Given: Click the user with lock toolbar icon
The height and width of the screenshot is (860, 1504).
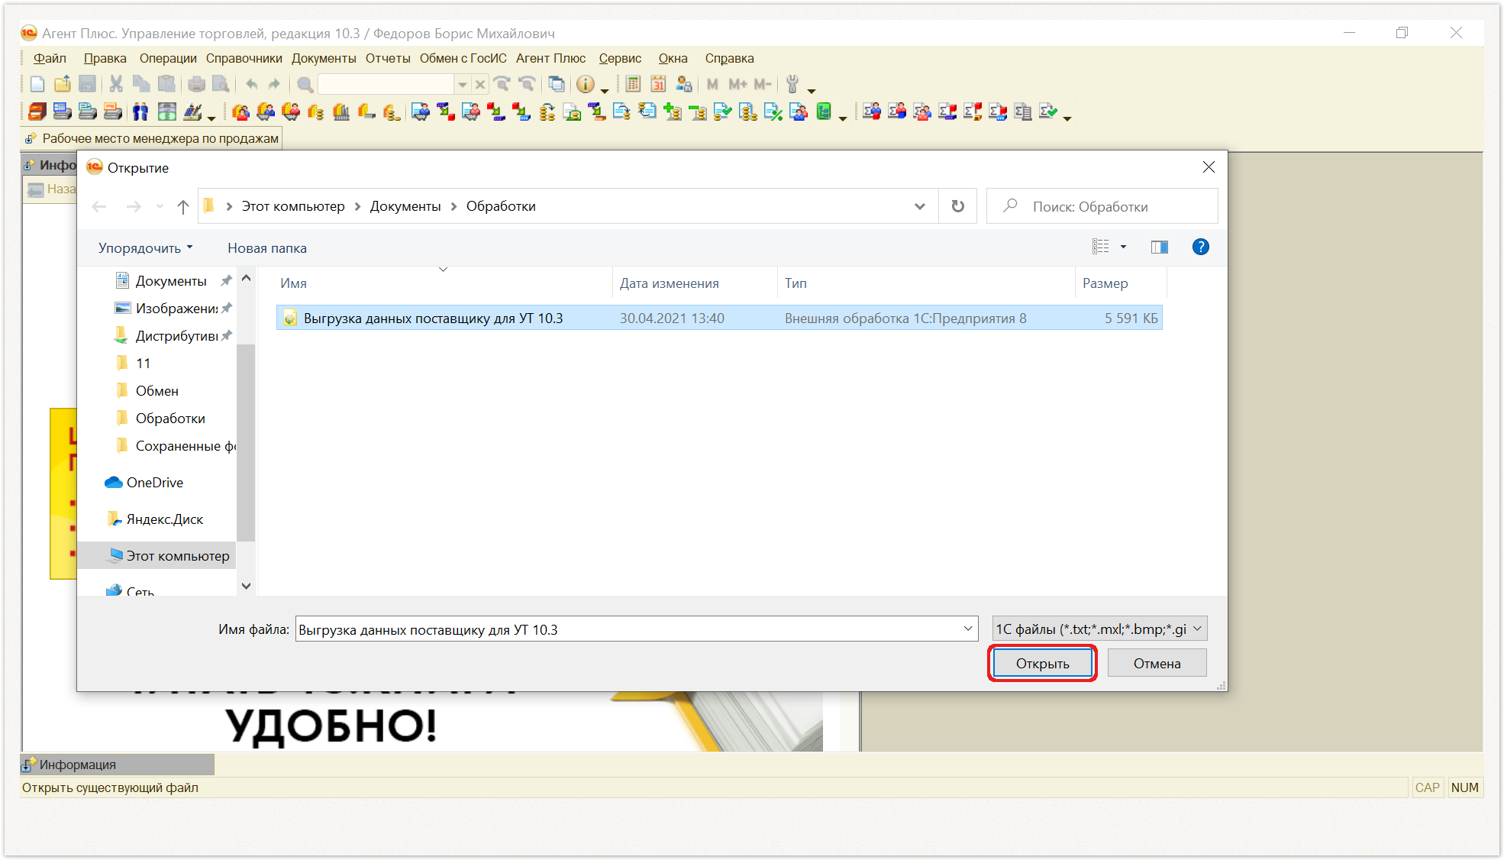Looking at the screenshot, I should 683,84.
